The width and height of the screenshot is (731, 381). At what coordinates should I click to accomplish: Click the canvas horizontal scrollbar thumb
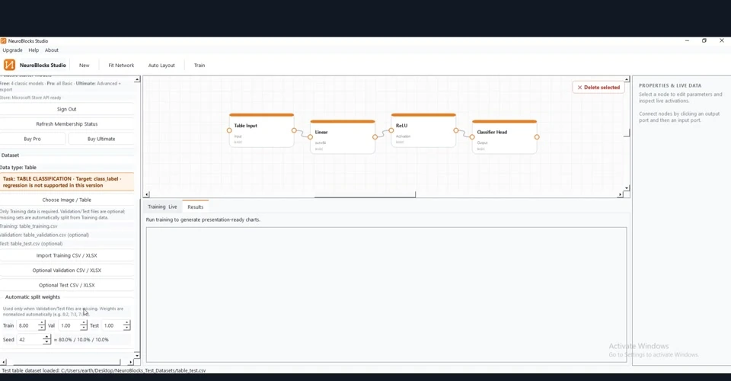click(365, 196)
